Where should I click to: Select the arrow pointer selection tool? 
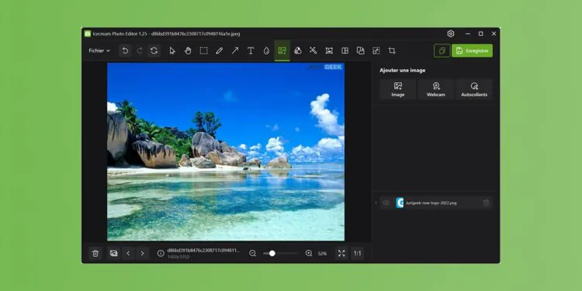click(172, 51)
